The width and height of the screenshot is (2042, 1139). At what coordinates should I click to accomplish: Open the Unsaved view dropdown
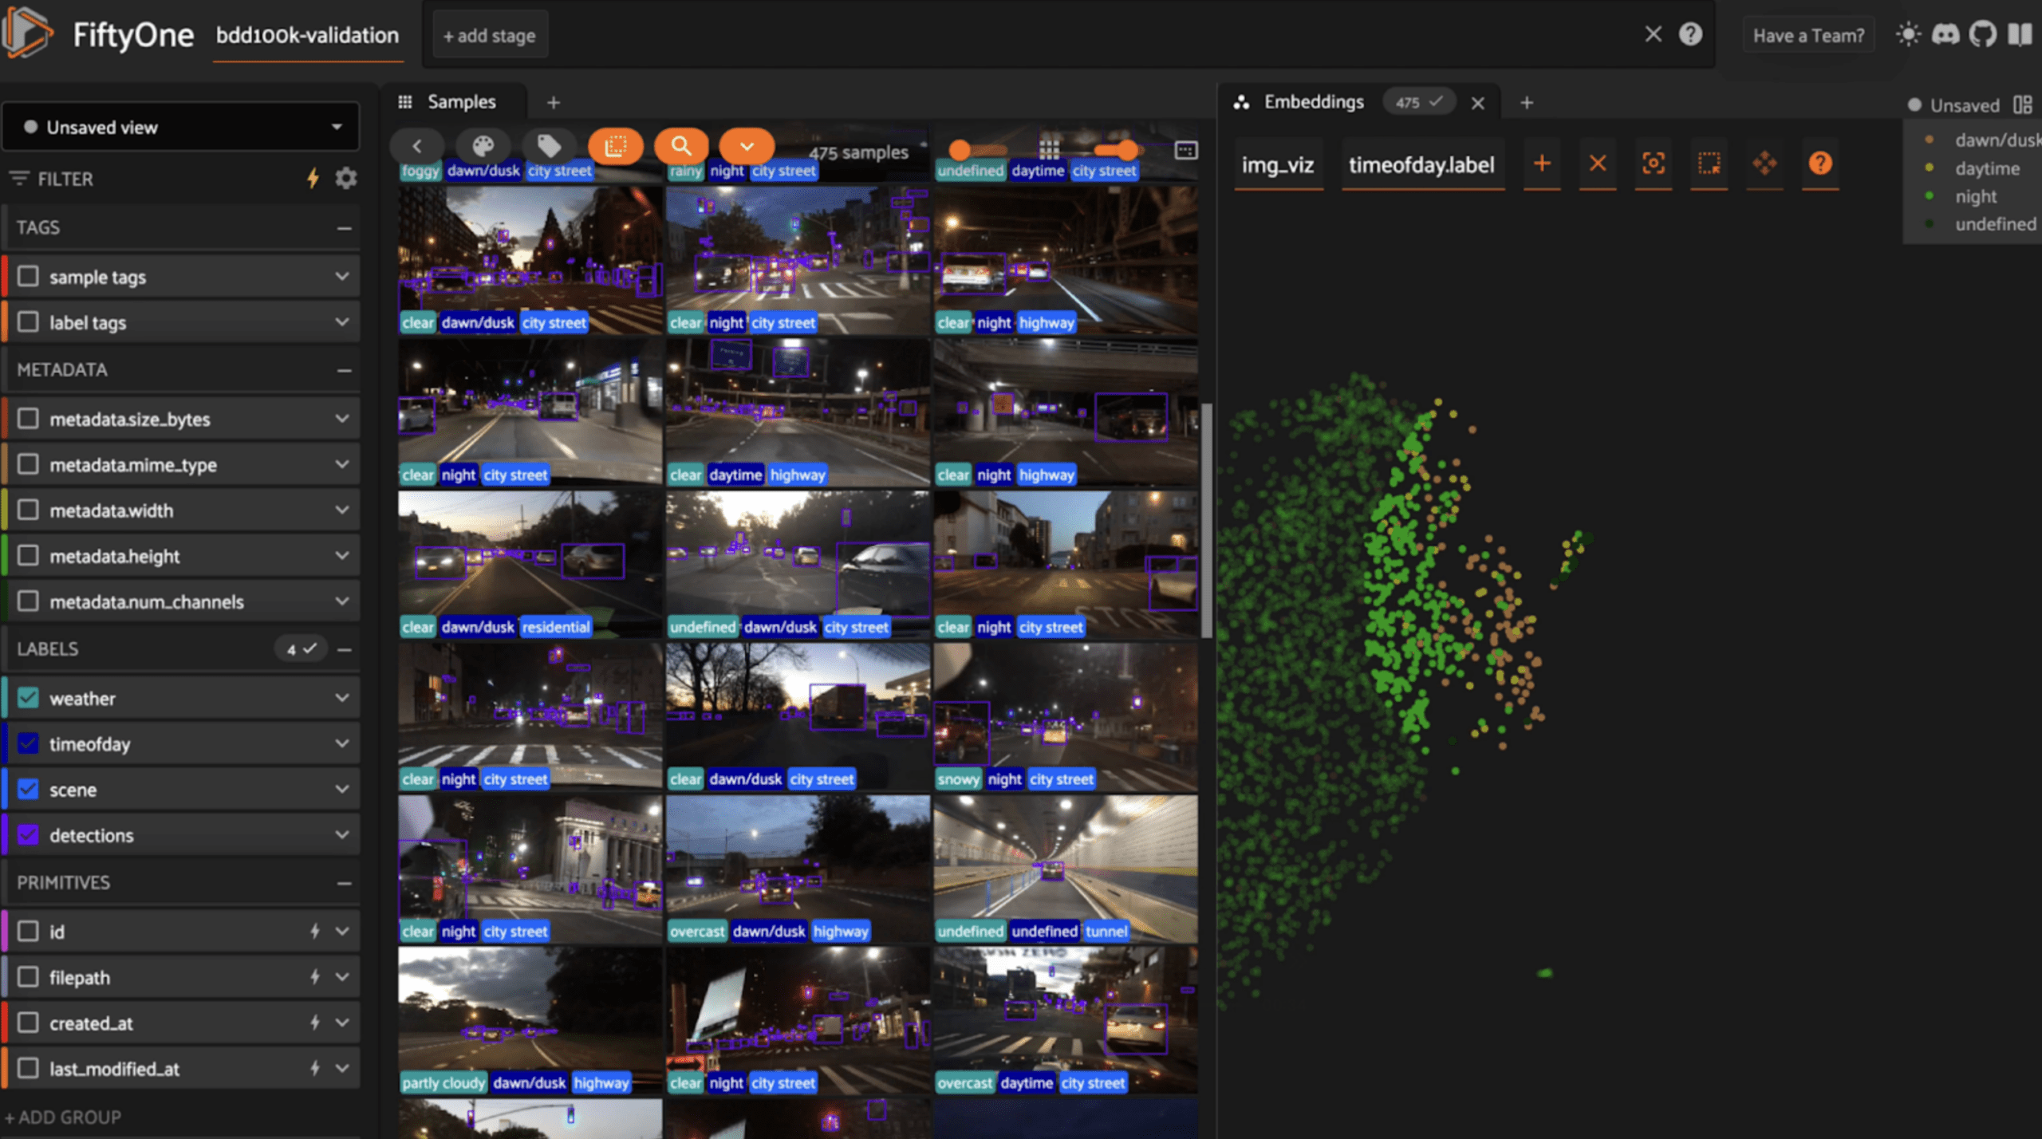tap(181, 127)
